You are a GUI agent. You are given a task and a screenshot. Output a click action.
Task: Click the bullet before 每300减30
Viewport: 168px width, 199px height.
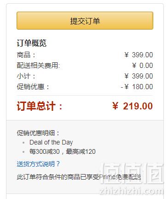23,152
